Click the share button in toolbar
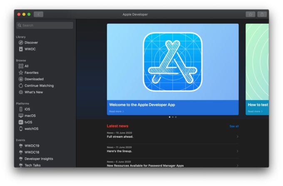The image size is (283, 186). 262,15
